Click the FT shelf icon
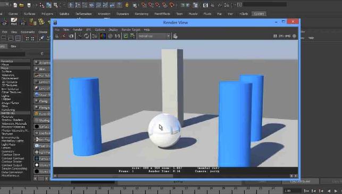This screenshot has width=342, height=194. coord(23,22)
